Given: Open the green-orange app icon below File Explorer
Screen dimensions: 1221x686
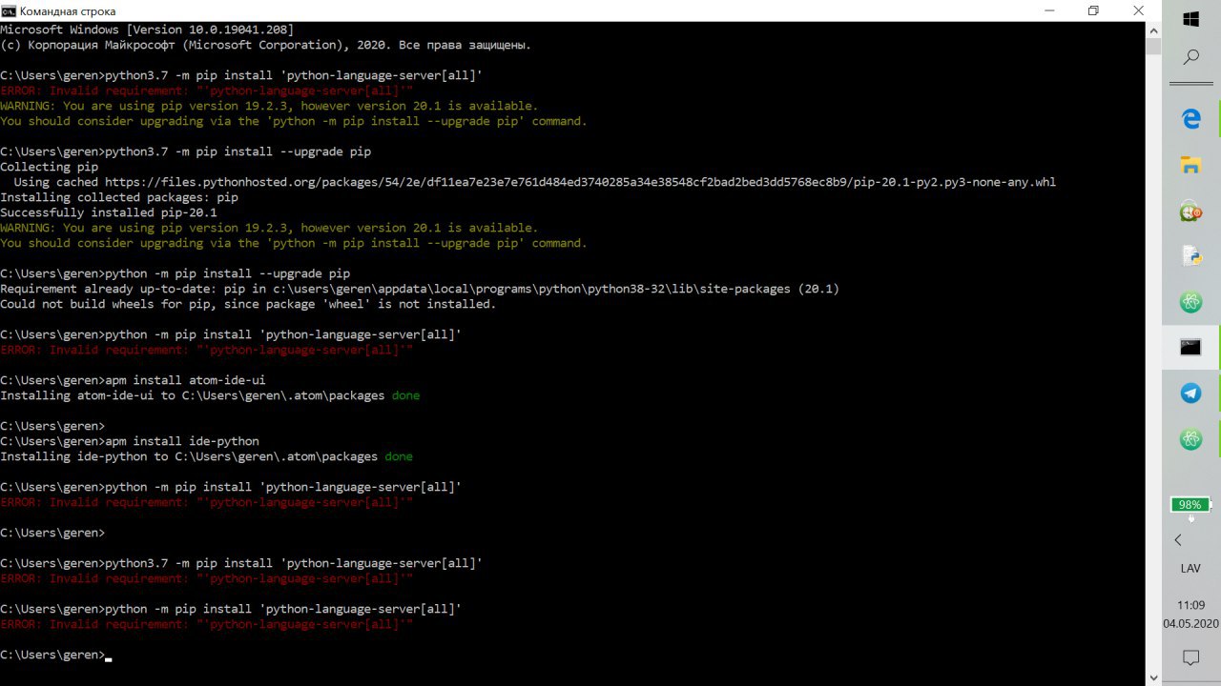Looking at the screenshot, I should point(1190,211).
